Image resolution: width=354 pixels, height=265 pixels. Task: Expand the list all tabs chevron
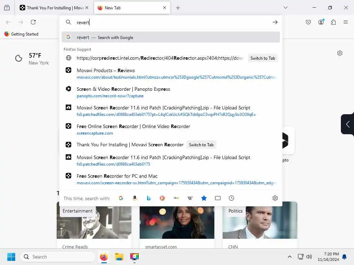coord(286,8)
